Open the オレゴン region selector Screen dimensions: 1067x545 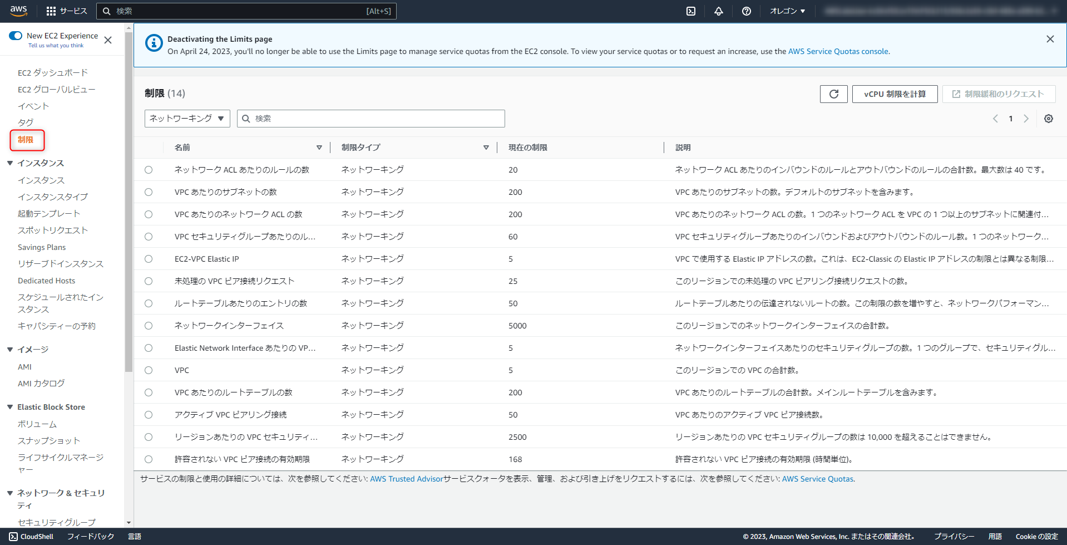pos(787,11)
